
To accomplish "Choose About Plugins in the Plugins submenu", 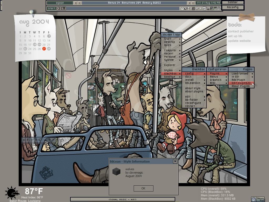I will [x=241, y=86].
